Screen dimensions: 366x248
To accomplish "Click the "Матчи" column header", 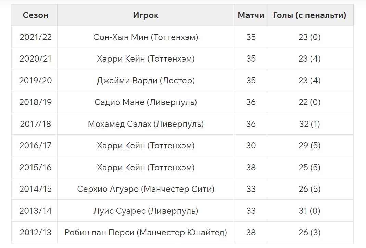I will 251,15.
